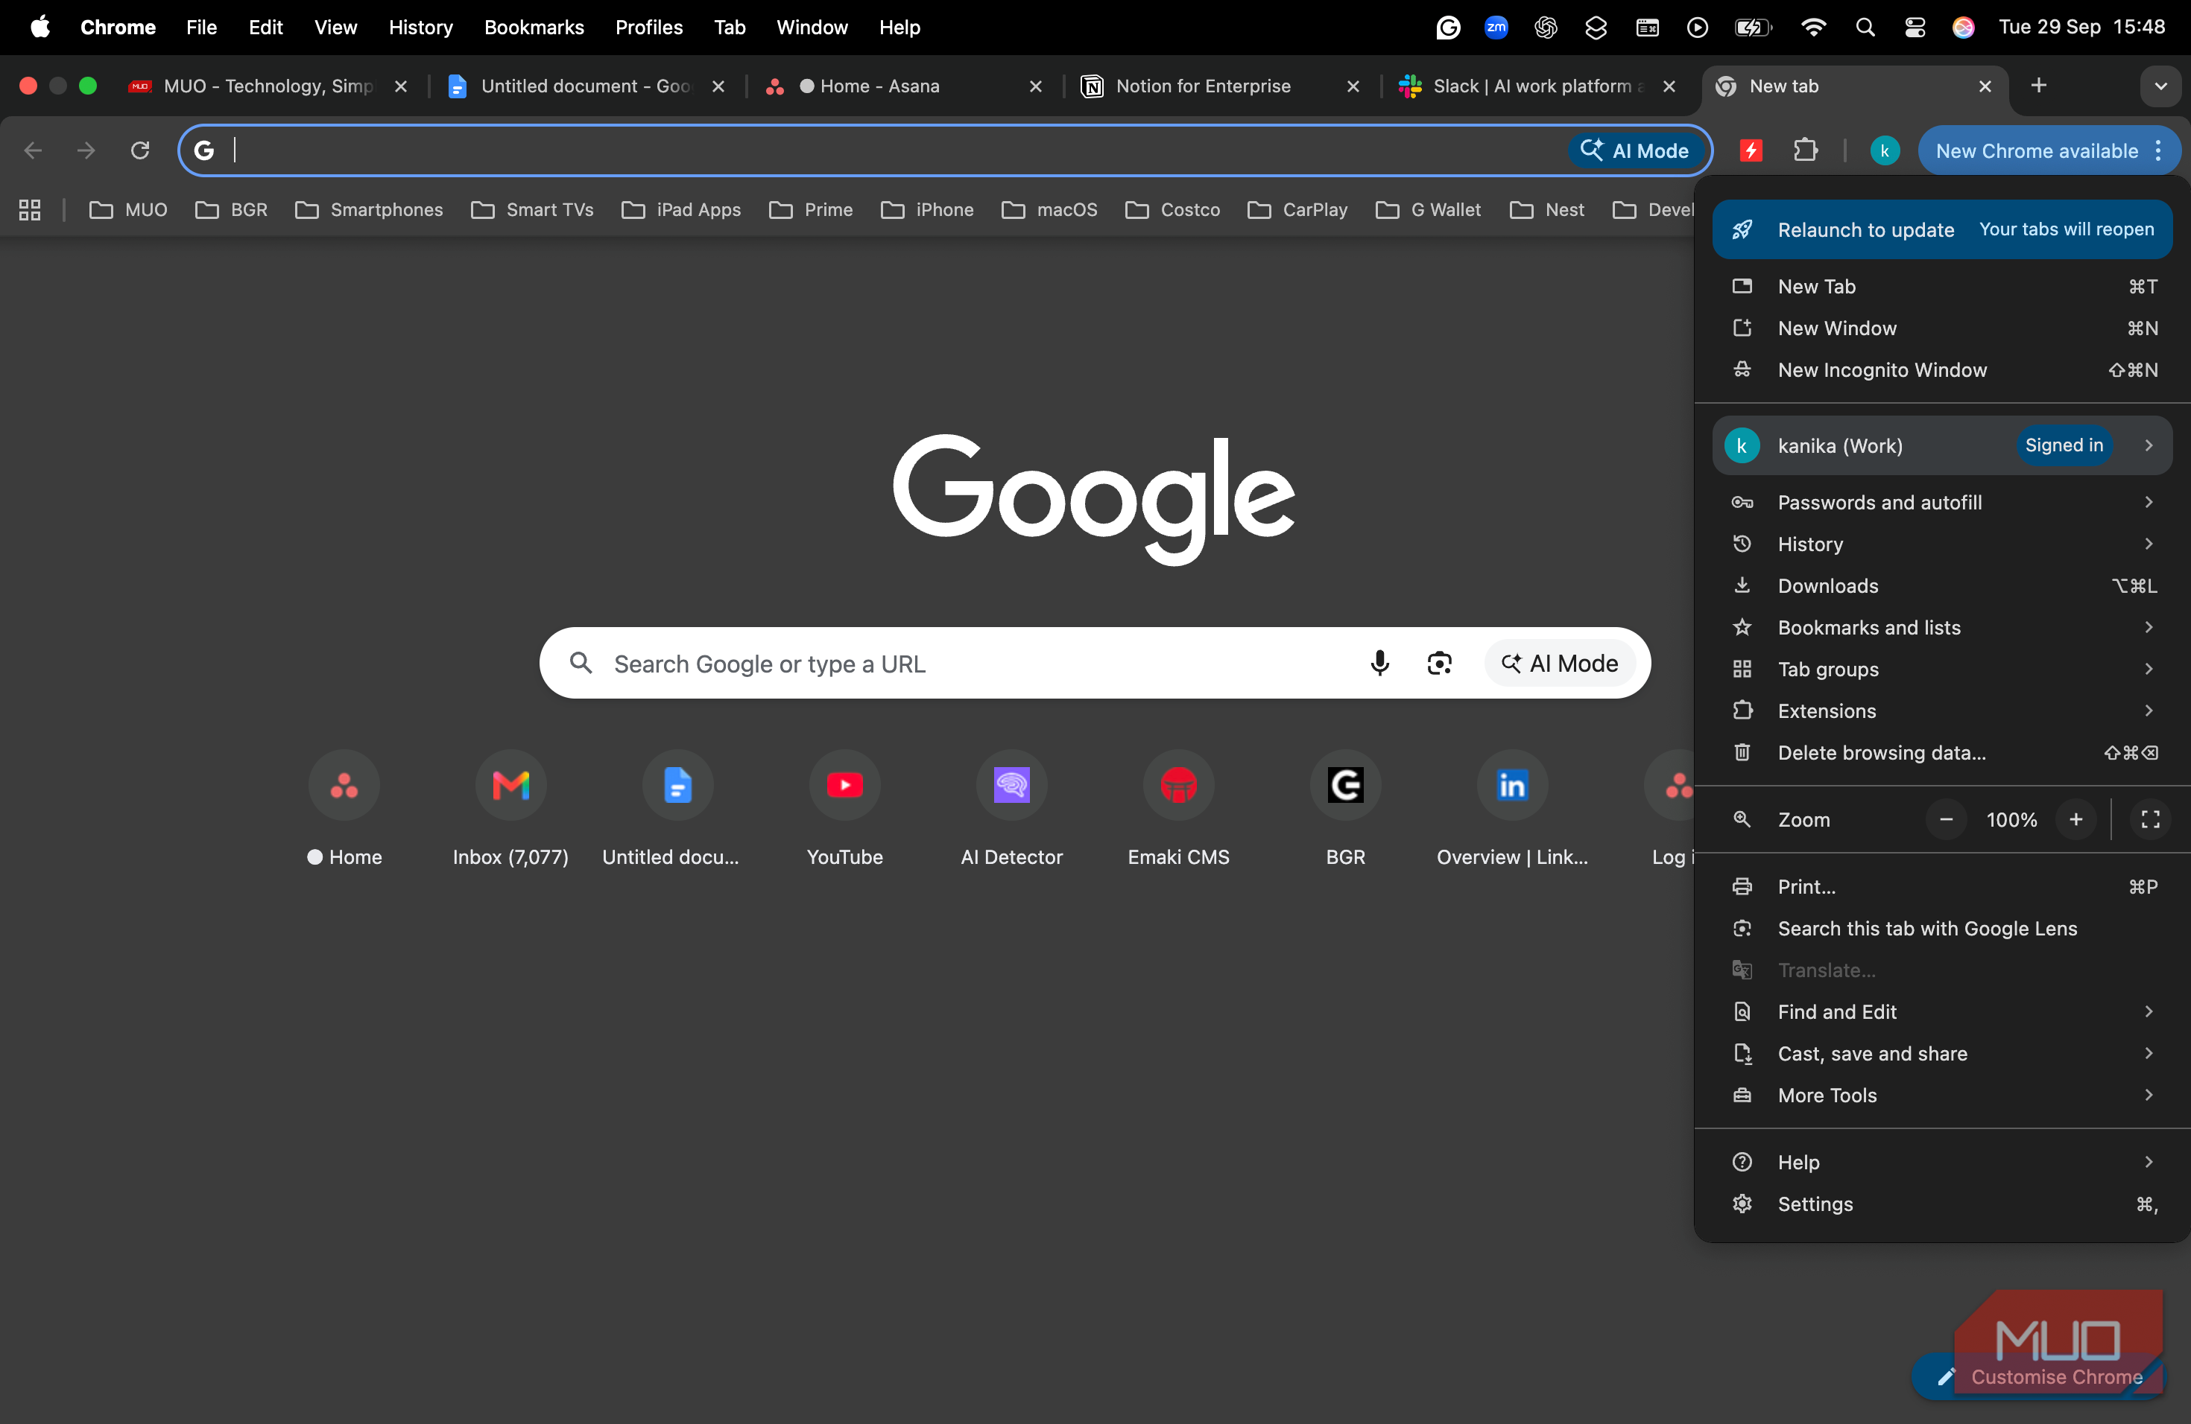The image size is (2191, 1424).
Task: Expand the More Tools submenu
Action: tap(1942, 1095)
